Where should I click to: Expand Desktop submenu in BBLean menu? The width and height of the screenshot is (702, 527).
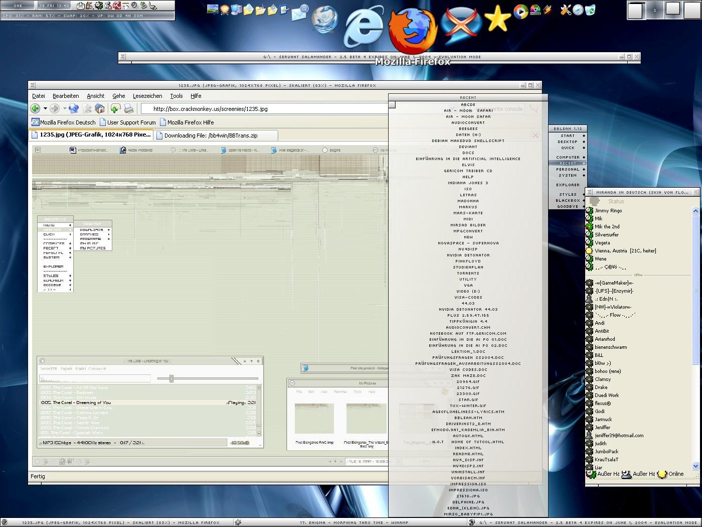click(567, 142)
